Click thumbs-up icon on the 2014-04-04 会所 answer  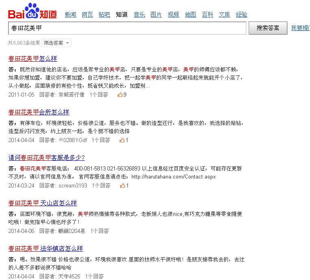coord(122,140)
